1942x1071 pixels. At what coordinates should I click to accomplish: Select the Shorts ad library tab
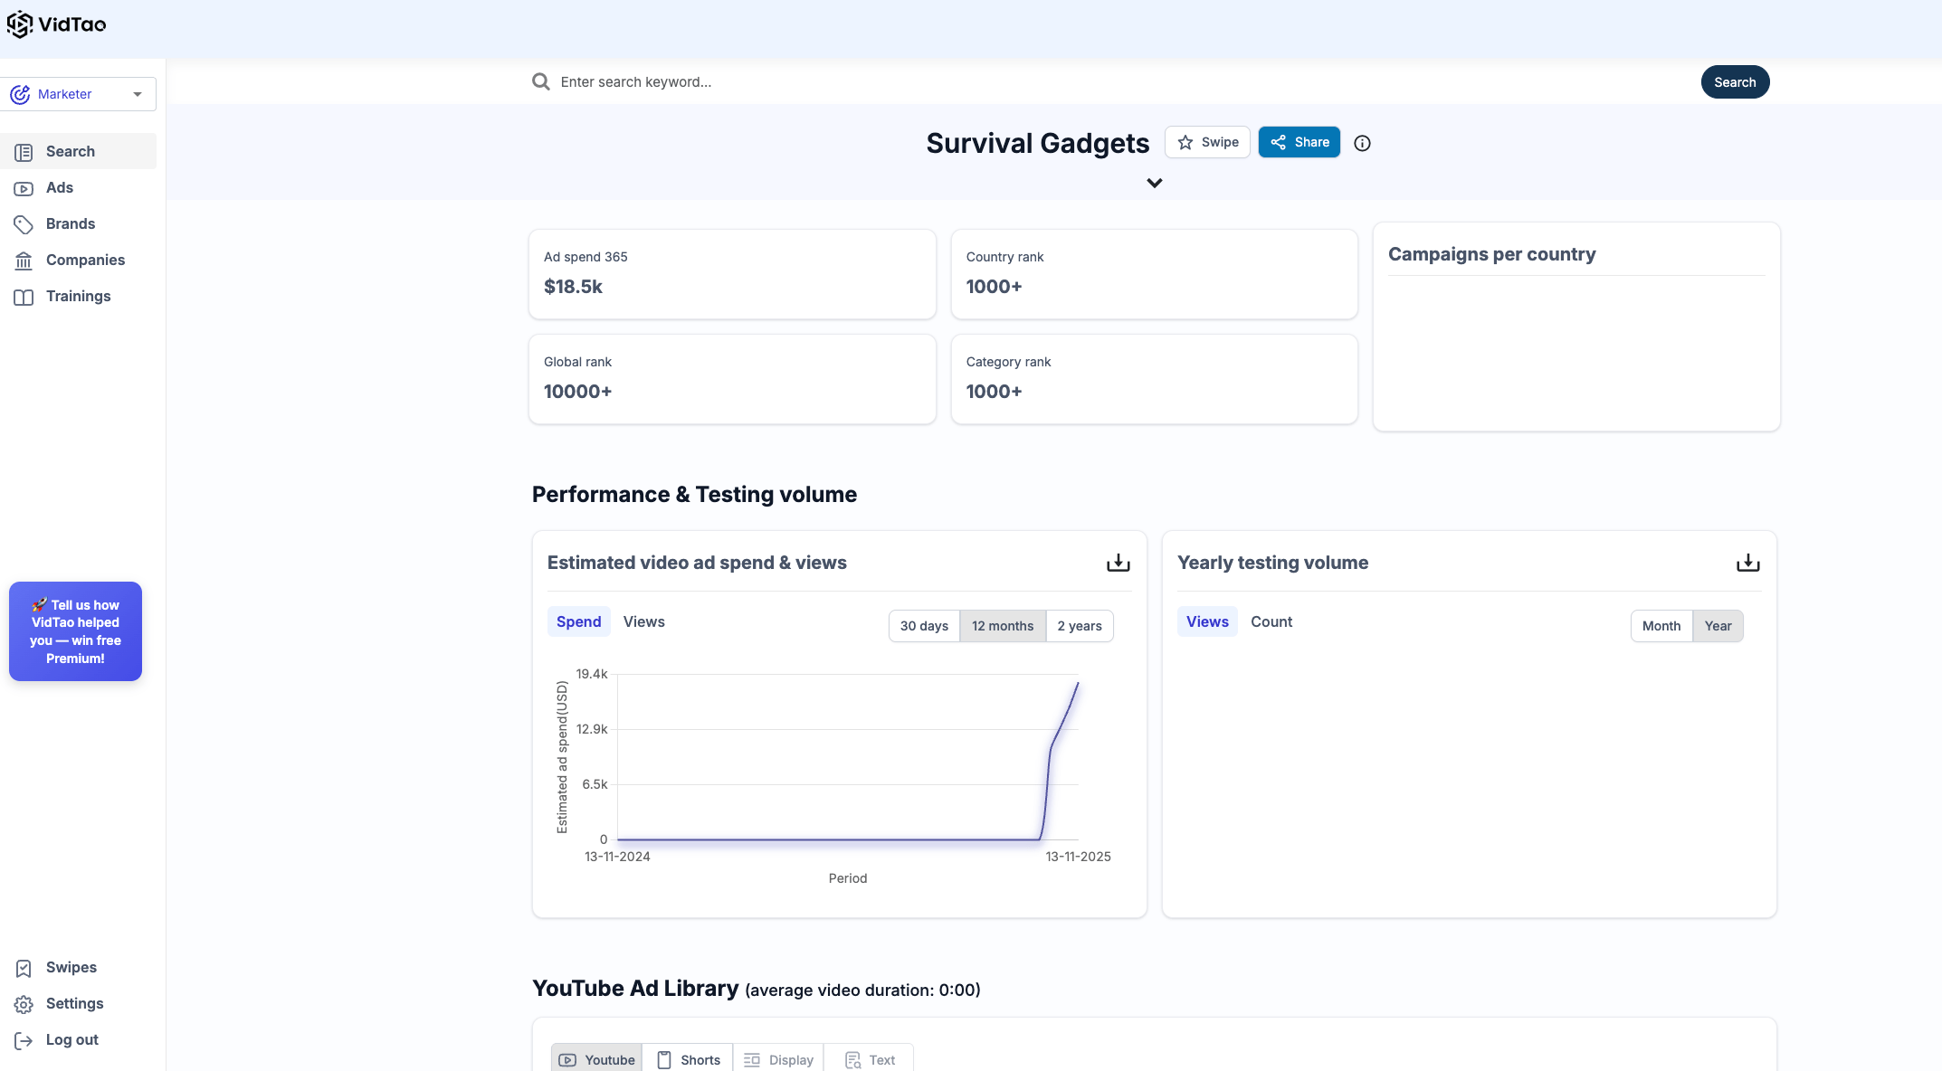pyautogui.click(x=688, y=1059)
